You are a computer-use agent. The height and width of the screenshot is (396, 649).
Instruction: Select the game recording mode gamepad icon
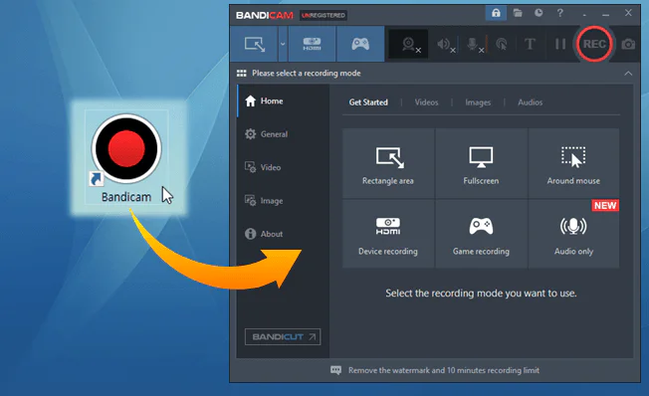coord(360,44)
